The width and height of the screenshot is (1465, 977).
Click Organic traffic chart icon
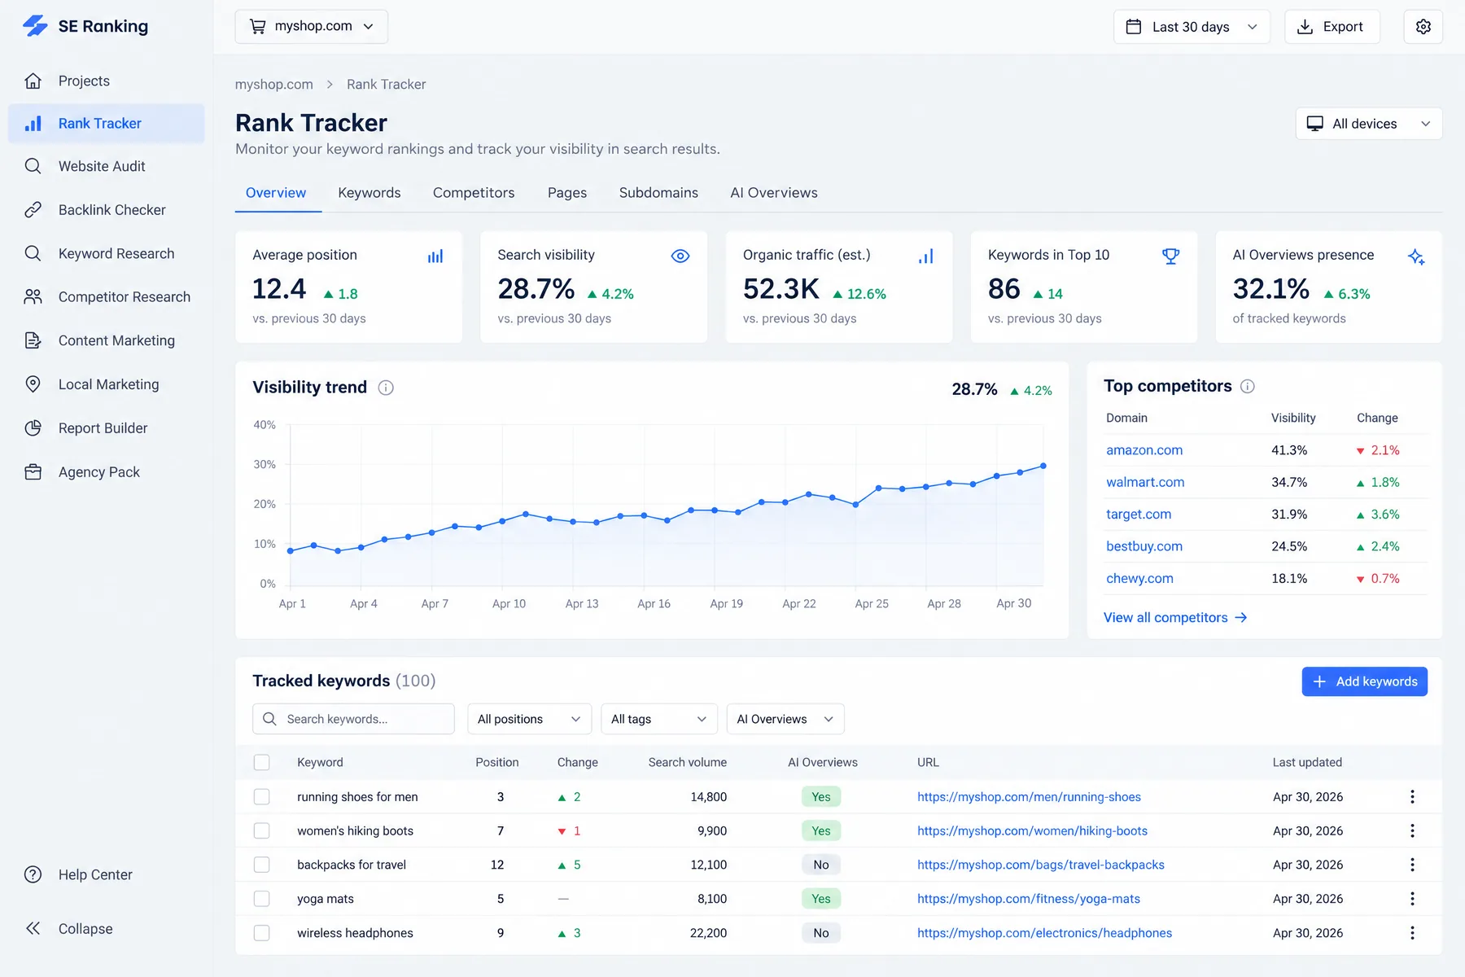click(926, 256)
